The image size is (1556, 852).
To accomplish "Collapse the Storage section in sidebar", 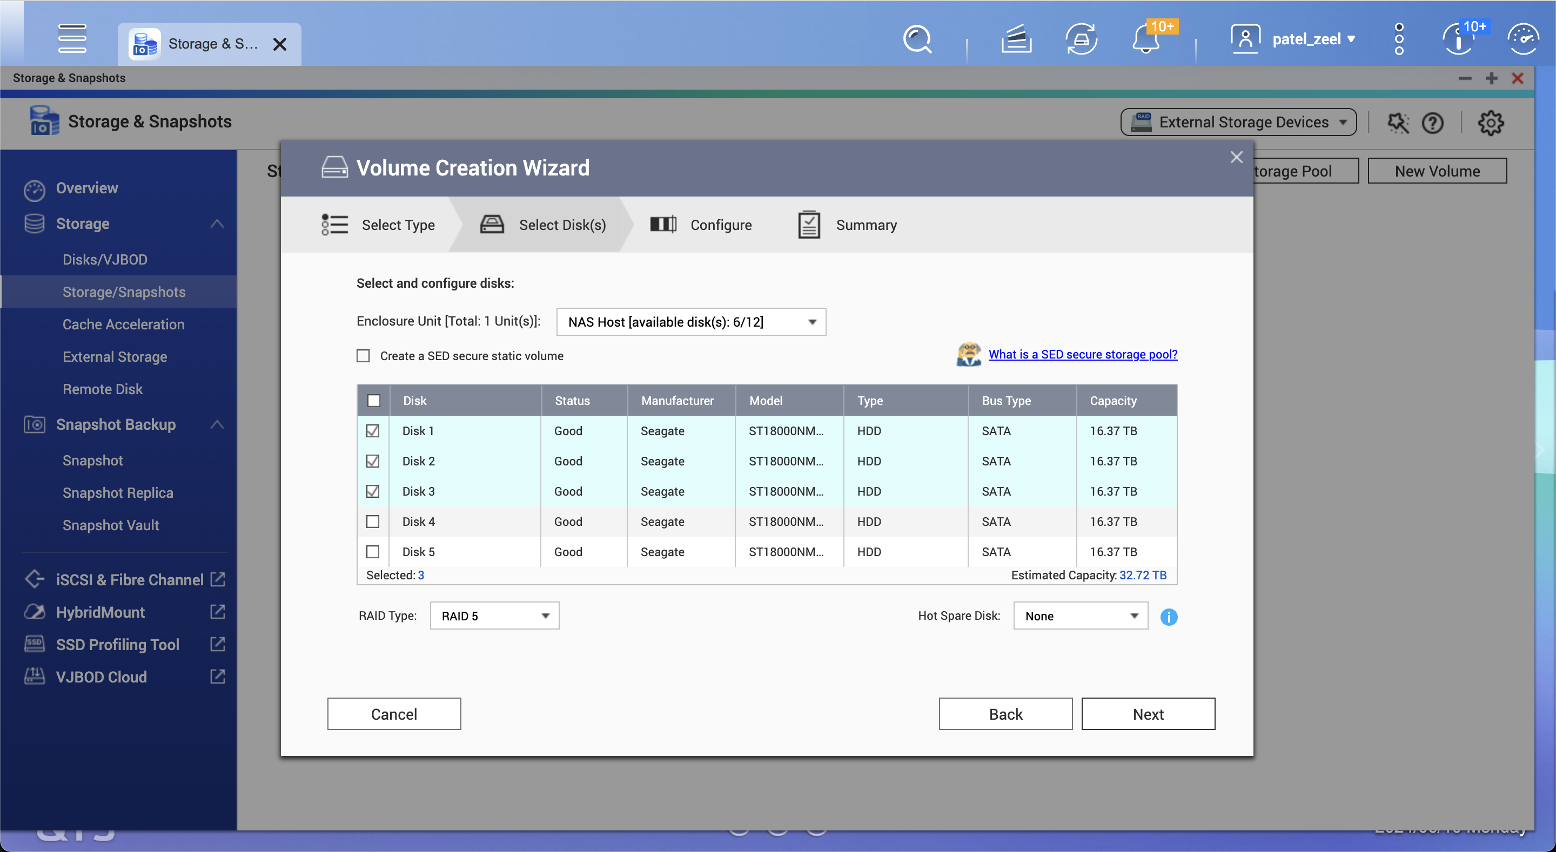I will [x=217, y=224].
